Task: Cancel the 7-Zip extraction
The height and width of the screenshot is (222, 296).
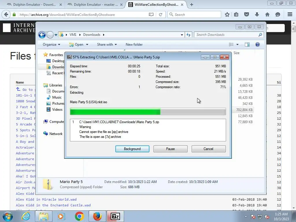Action: [208, 149]
